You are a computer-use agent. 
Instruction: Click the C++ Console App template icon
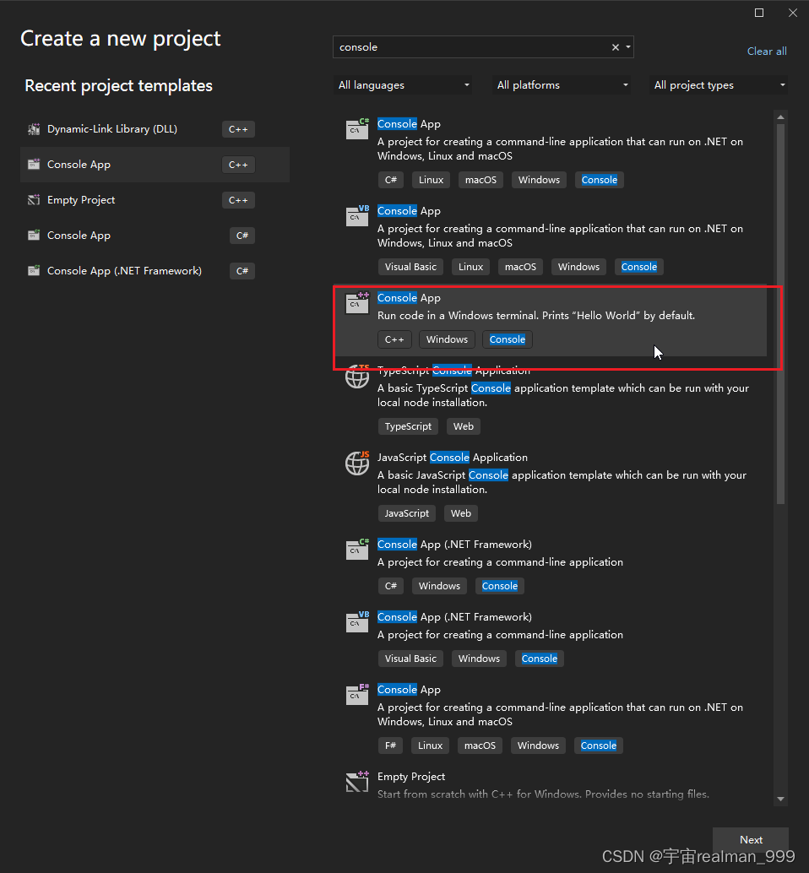click(x=357, y=302)
